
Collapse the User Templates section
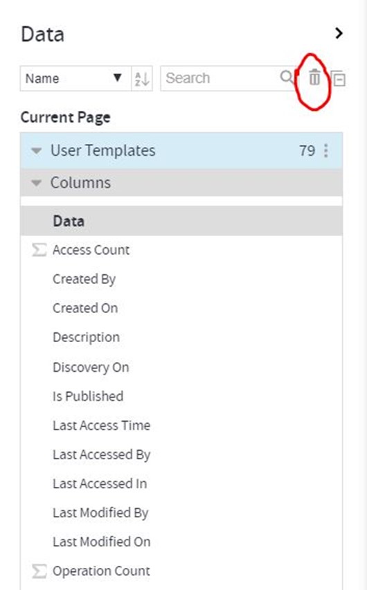[36, 151]
